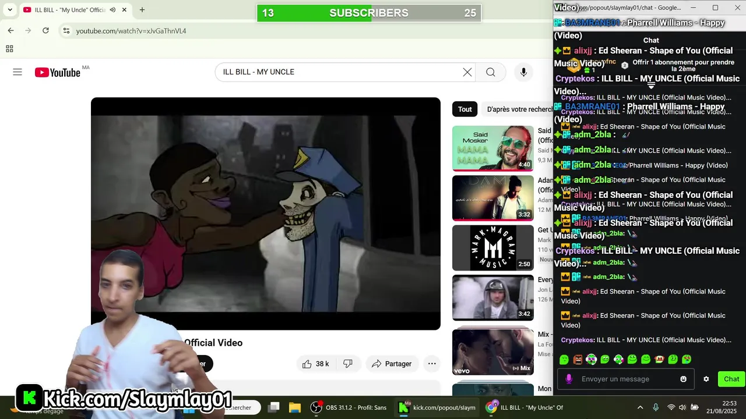Share the video with Partager button

(392, 364)
